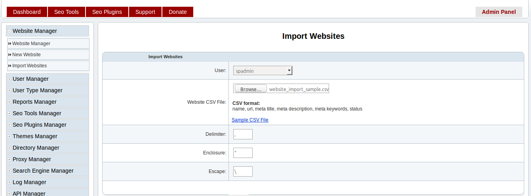531x196 pixels.
Task: Expand Log Manager plus icon
Action: [x=9, y=182]
